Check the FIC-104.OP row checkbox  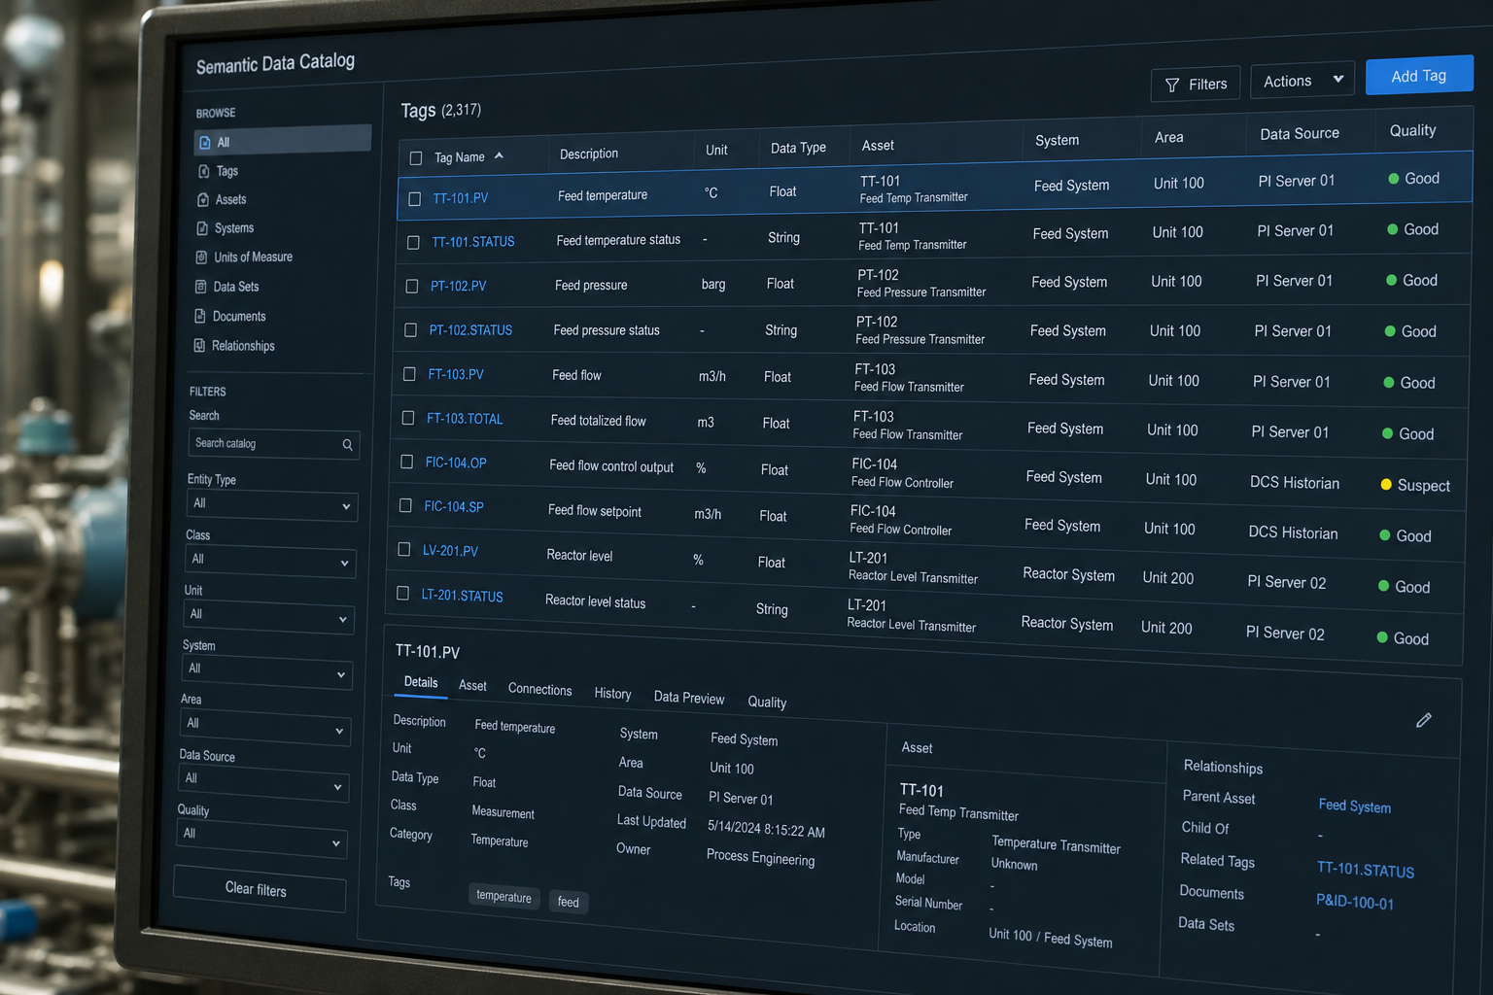pos(406,463)
